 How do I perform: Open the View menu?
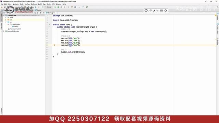click(10, 4)
